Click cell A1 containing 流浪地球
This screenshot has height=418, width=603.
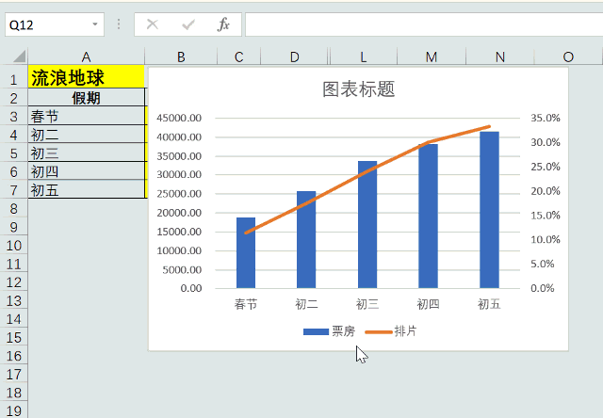[x=86, y=77]
